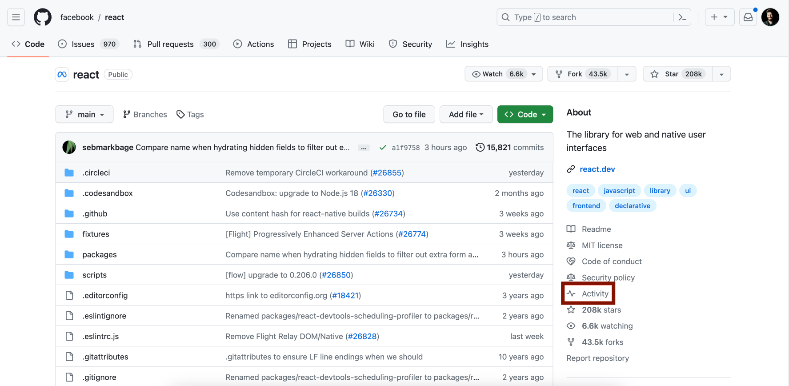Open the Add file dropdown
Image resolution: width=789 pixels, height=386 pixels.
point(466,114)
